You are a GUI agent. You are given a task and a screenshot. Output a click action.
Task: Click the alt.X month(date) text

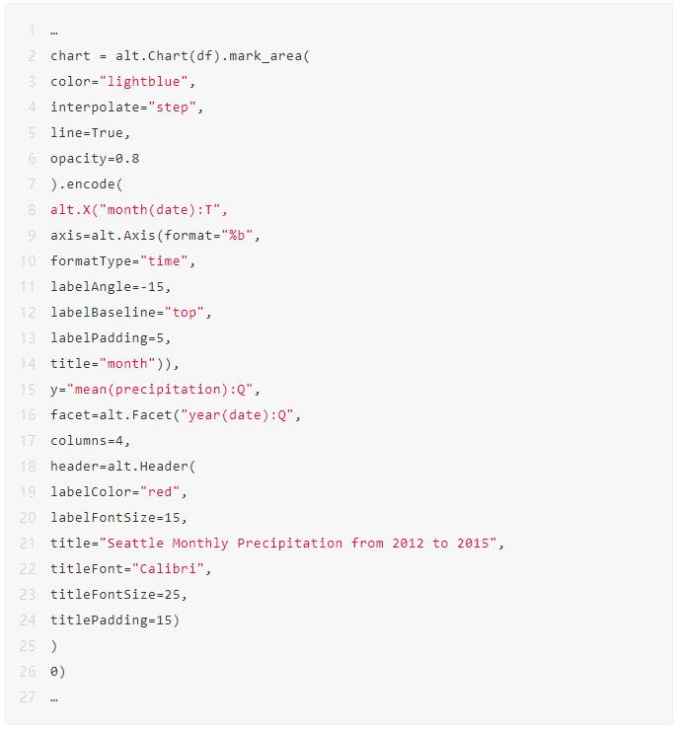tap(138, 210)
